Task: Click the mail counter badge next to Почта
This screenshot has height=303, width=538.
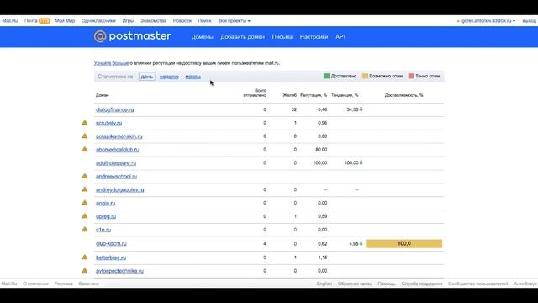Action: pos(45,20)
